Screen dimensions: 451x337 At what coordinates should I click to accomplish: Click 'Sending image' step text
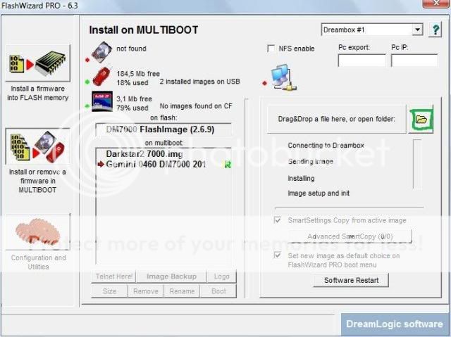[311, 162]
